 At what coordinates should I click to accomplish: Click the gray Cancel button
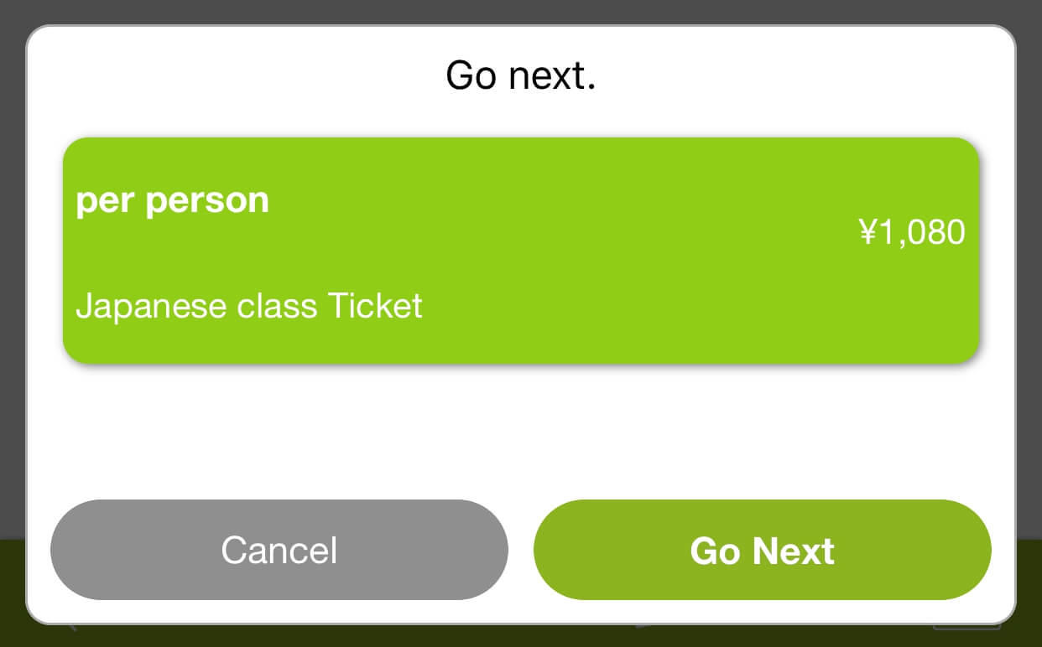tap(279, 550)
